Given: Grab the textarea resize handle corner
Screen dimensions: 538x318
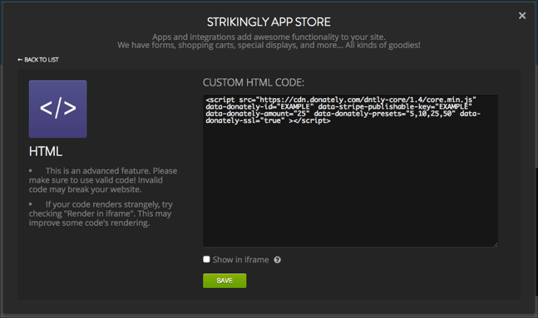Looking at the screenshot, I should 496,244.
